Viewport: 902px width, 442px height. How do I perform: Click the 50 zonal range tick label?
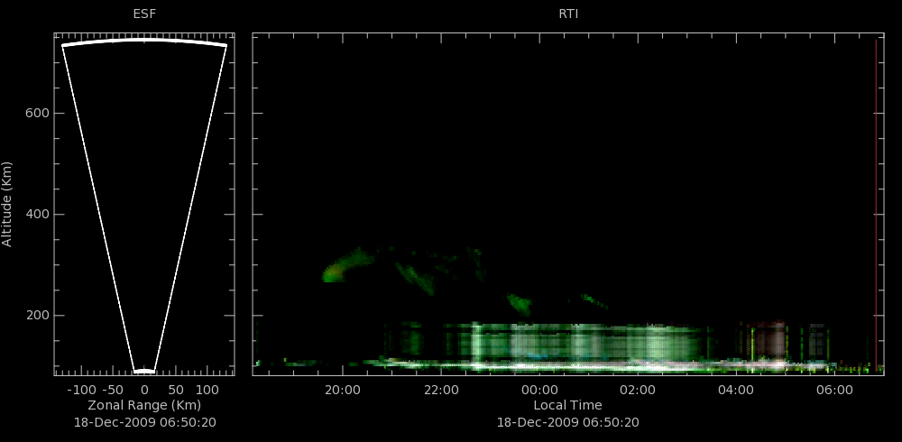(x=176, y=391)
